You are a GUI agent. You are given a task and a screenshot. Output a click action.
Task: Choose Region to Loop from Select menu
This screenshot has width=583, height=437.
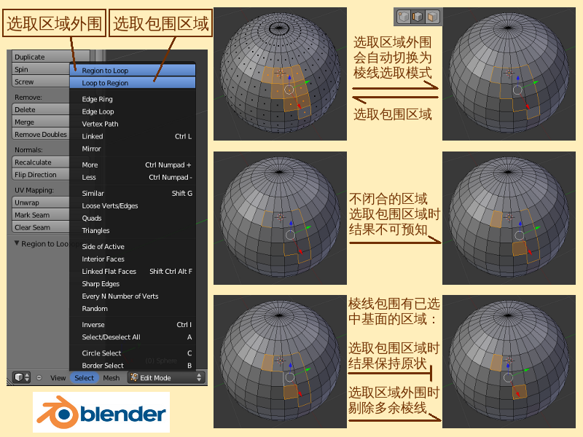point(133,70)
